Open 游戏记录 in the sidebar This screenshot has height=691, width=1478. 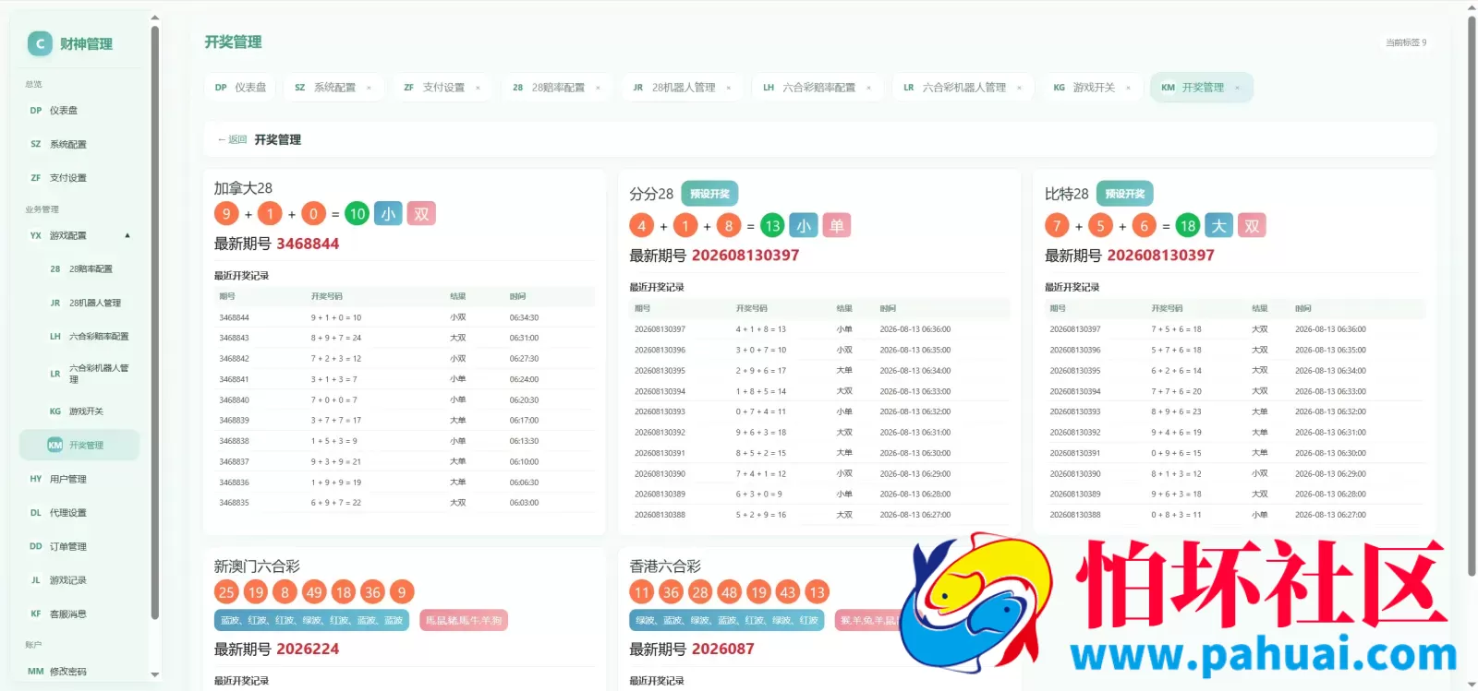coord(79,580)
